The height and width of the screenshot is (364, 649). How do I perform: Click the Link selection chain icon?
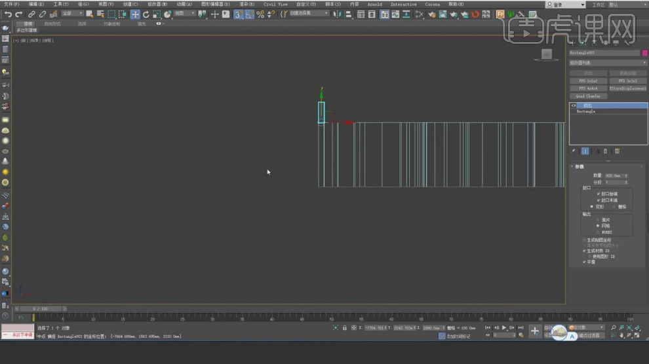click(x=31, y=14)
